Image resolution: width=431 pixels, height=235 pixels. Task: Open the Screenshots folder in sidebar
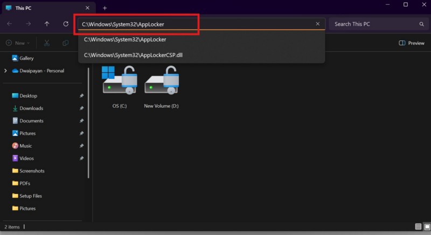(29, 171)
